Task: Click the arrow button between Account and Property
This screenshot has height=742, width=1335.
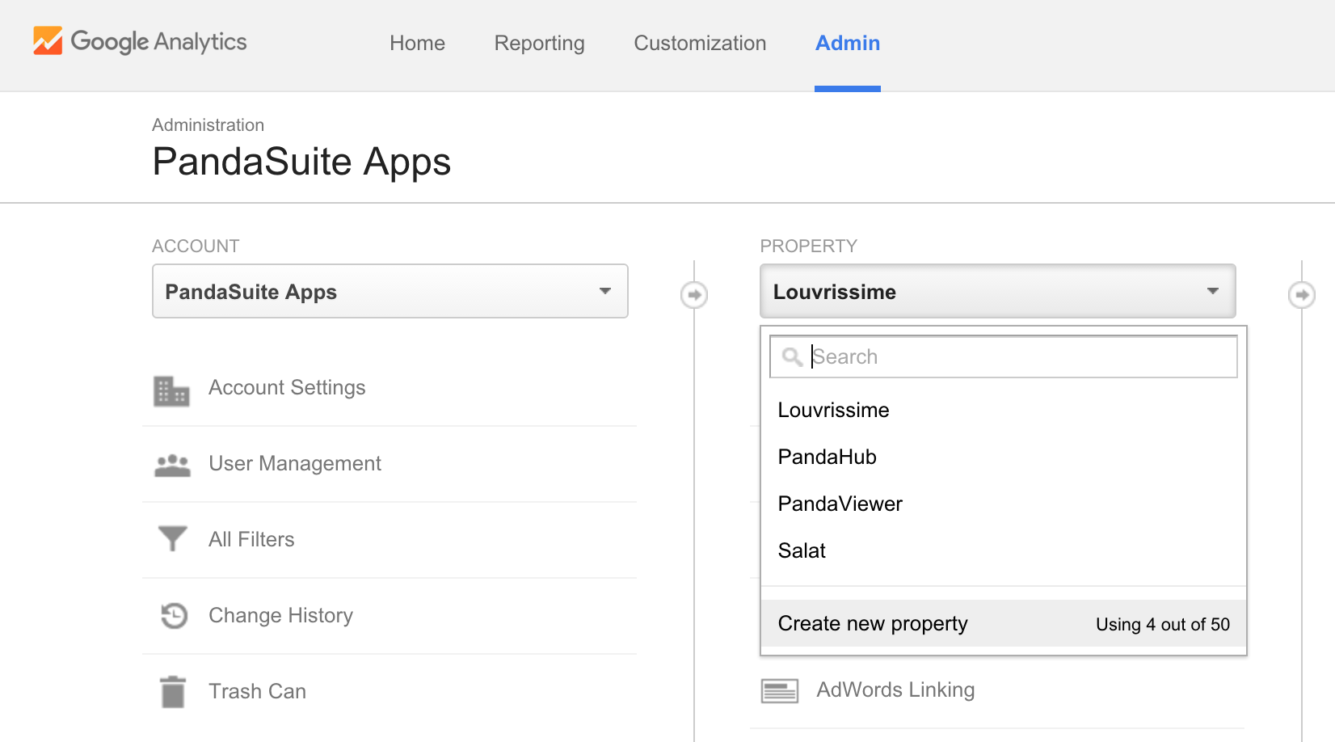Action: pos(694,294)
